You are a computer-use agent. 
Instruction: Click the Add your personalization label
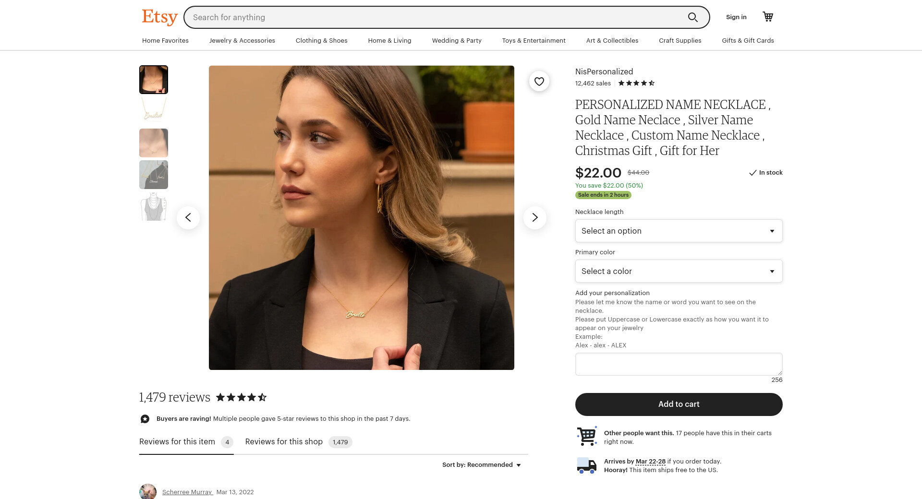pyautogui.click(x=612, y=293)
